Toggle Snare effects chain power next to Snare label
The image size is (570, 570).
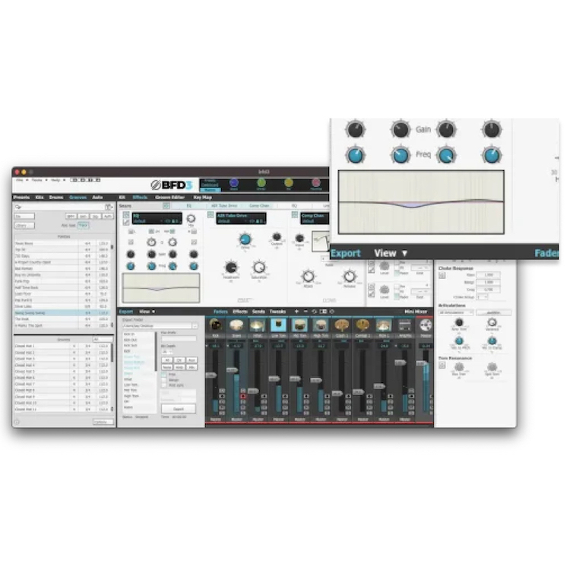coord(166,206)
